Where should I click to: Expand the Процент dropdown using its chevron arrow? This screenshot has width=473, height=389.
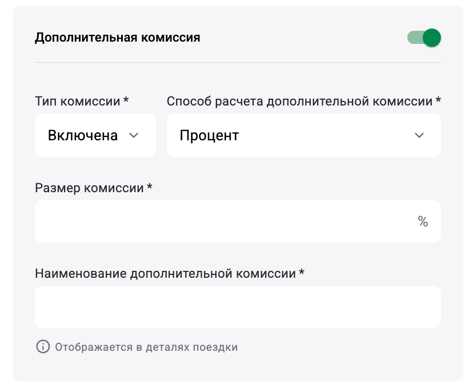click(x=419, y=135)
